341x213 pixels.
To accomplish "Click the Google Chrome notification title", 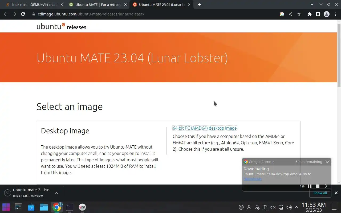I will click(x=261, y=162).
